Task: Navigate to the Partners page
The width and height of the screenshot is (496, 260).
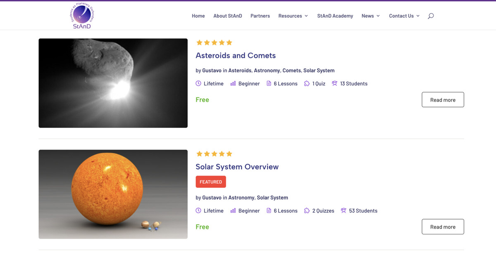Action: (x=260, y=16)
